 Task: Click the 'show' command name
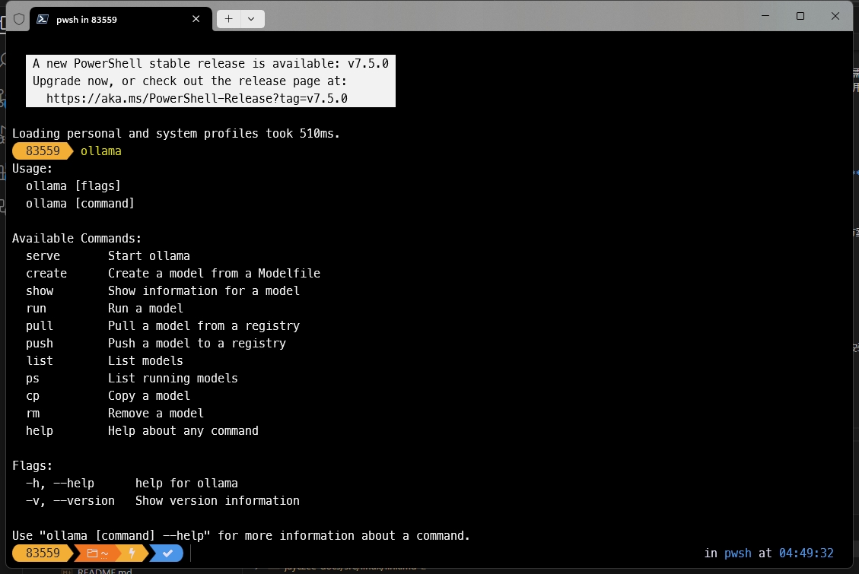pos(40,291)
